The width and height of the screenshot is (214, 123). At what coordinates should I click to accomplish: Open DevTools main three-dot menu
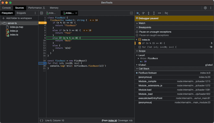coord(211,8)
